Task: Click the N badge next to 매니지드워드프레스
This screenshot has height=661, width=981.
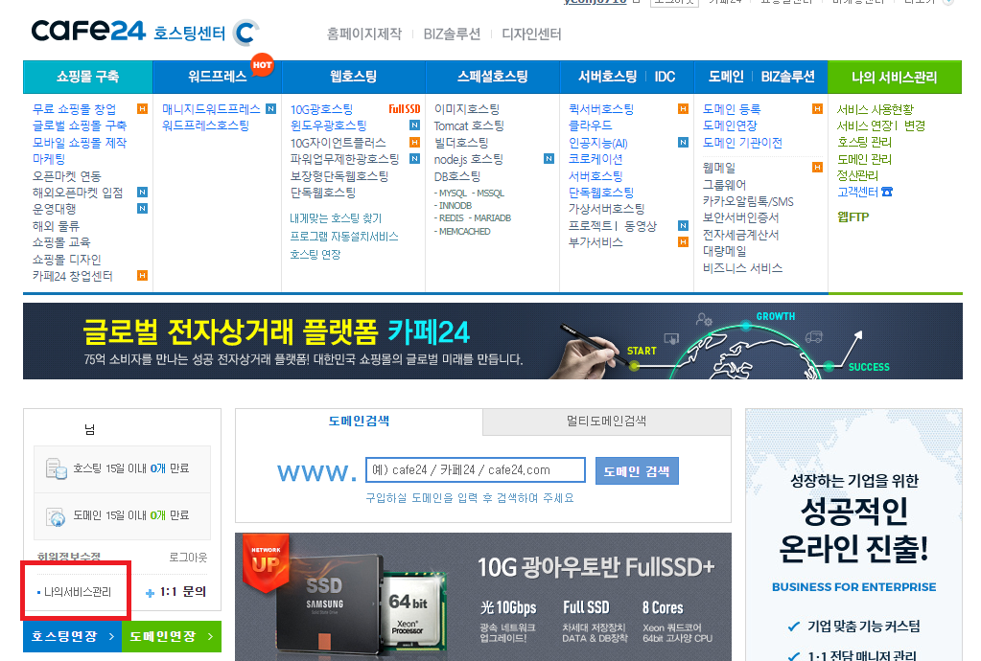Action: coord(270,108)
